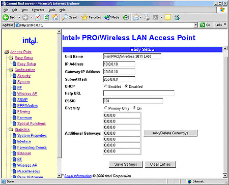Image resolution: width=229 pixels, height=185 pixels.
Task: Open the Tools menu
Action: coord(52,10)
